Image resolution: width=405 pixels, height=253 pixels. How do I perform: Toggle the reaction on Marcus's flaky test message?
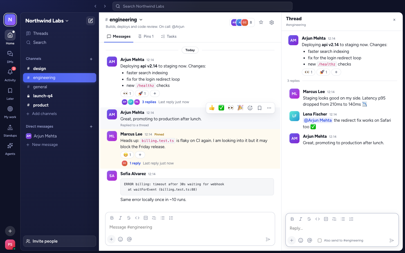[127, 155]
